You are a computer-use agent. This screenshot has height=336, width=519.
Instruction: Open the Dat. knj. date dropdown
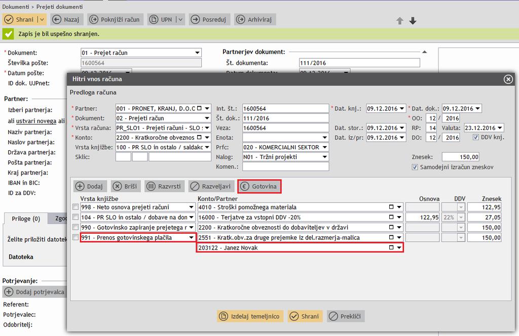(402, 108)
